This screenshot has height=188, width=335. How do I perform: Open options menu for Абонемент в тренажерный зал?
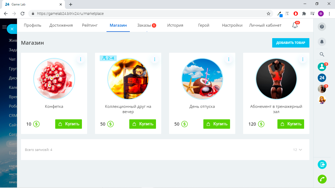[x=303, y=59]
